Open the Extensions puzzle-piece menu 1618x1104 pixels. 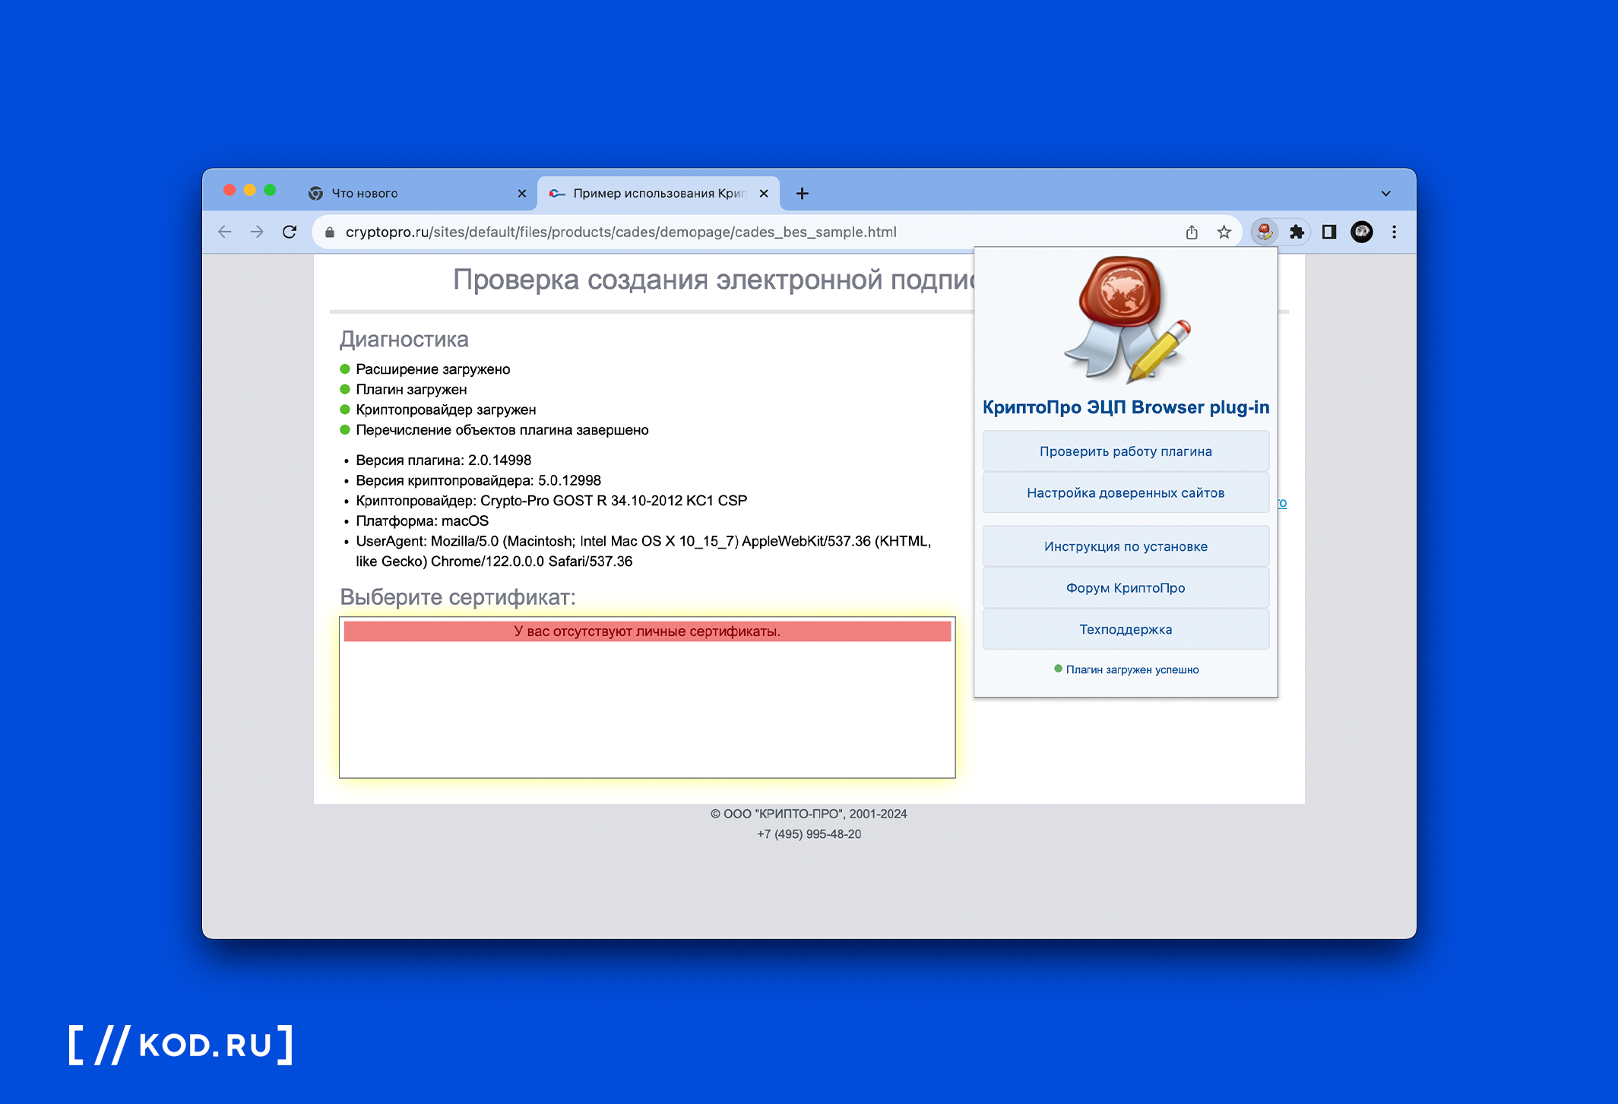(x=1297, y=232)
